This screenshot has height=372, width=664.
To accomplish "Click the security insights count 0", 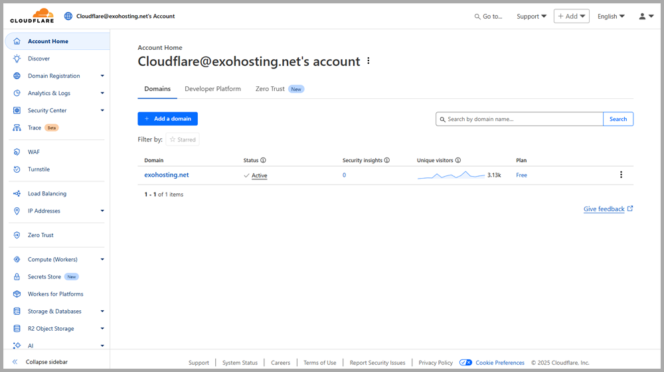I will click(344, 175).
